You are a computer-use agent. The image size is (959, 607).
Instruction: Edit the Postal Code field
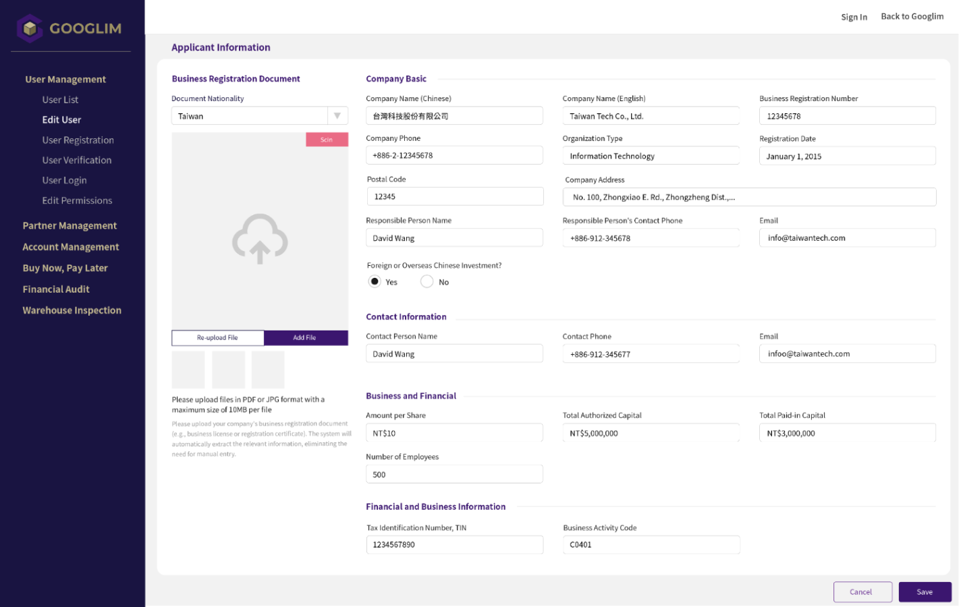point(455,196)
